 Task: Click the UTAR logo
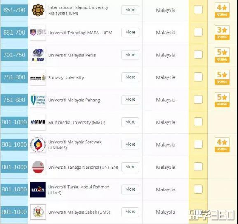(38, 189)
